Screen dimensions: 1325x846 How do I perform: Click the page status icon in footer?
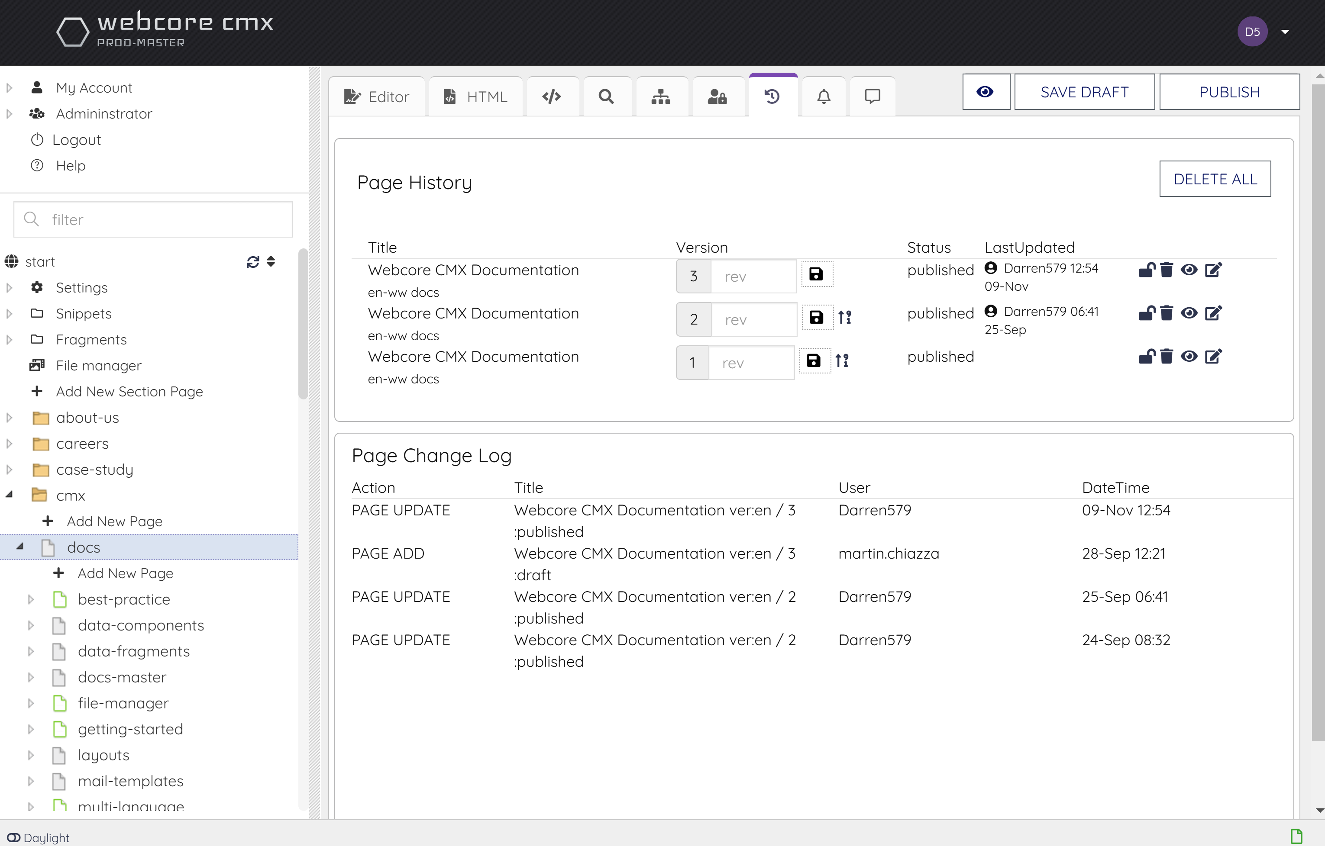point(1296,836)
